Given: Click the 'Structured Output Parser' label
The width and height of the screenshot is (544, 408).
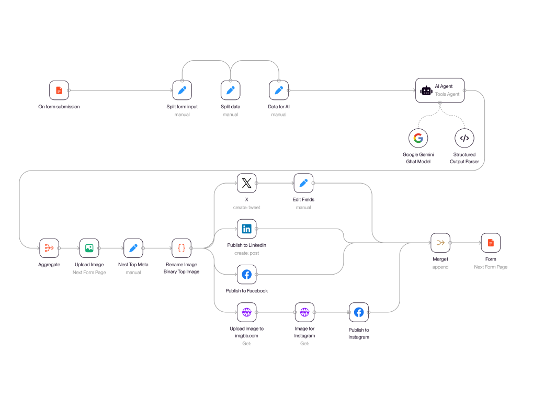Looking at the screenshot, I should tap(464, 158).
